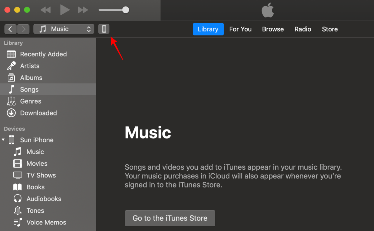Screen dimensions: 374x231
Task: Select the Audiobooks headphones icon
Action: 18,199
